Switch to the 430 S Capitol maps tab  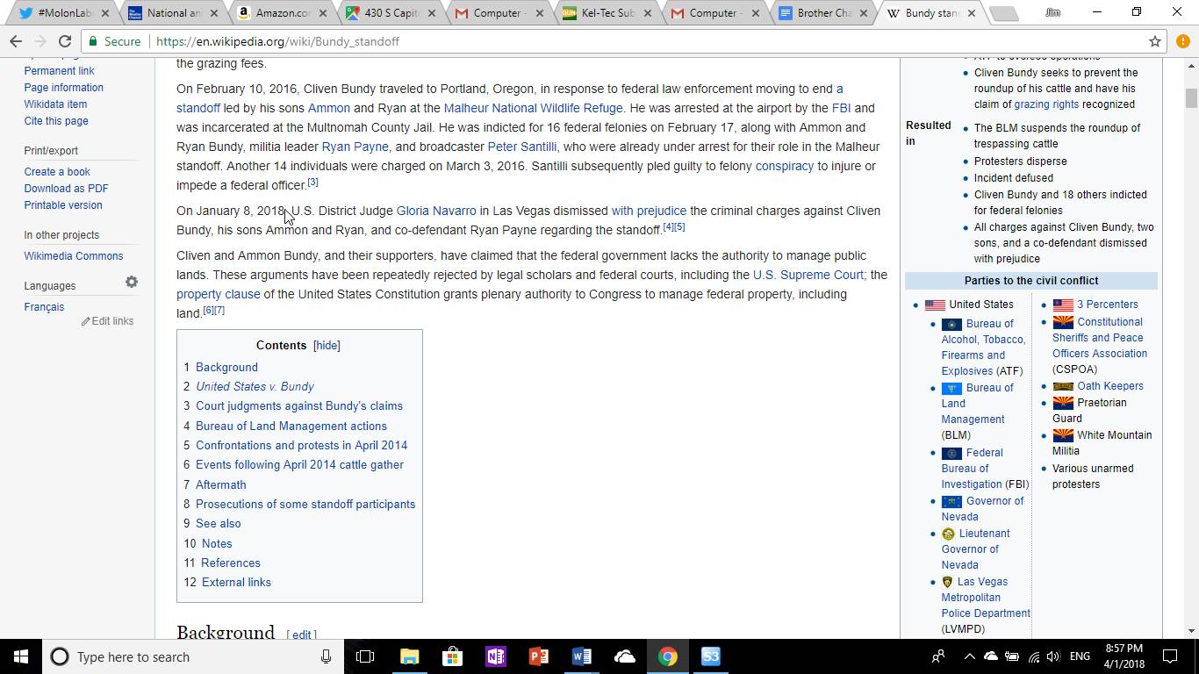(389, 13)
